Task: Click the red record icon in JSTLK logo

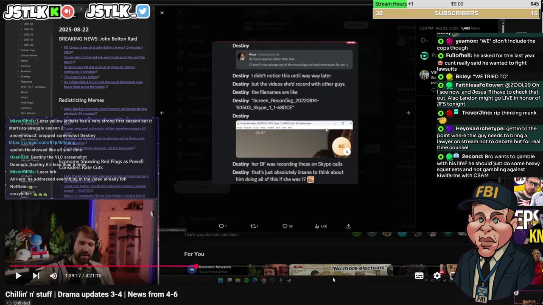Action: tap(67, 12)
